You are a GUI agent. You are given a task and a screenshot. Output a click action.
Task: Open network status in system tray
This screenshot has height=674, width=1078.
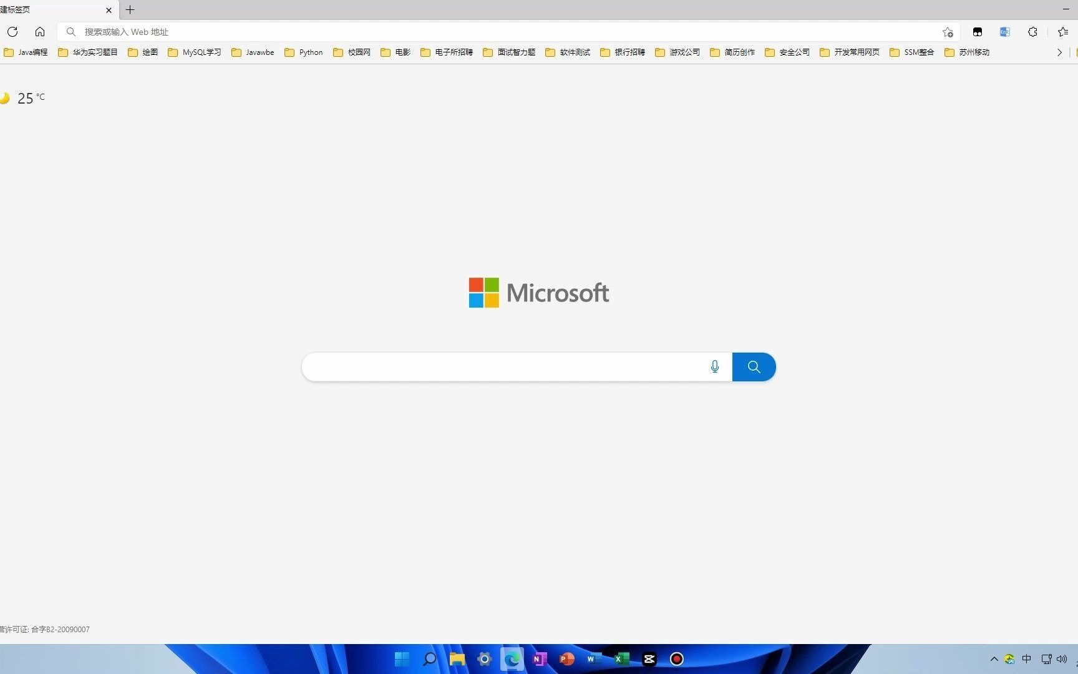click(x=1047, y=659)
